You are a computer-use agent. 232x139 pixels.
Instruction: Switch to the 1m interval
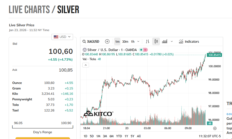[x=117, y=41]
